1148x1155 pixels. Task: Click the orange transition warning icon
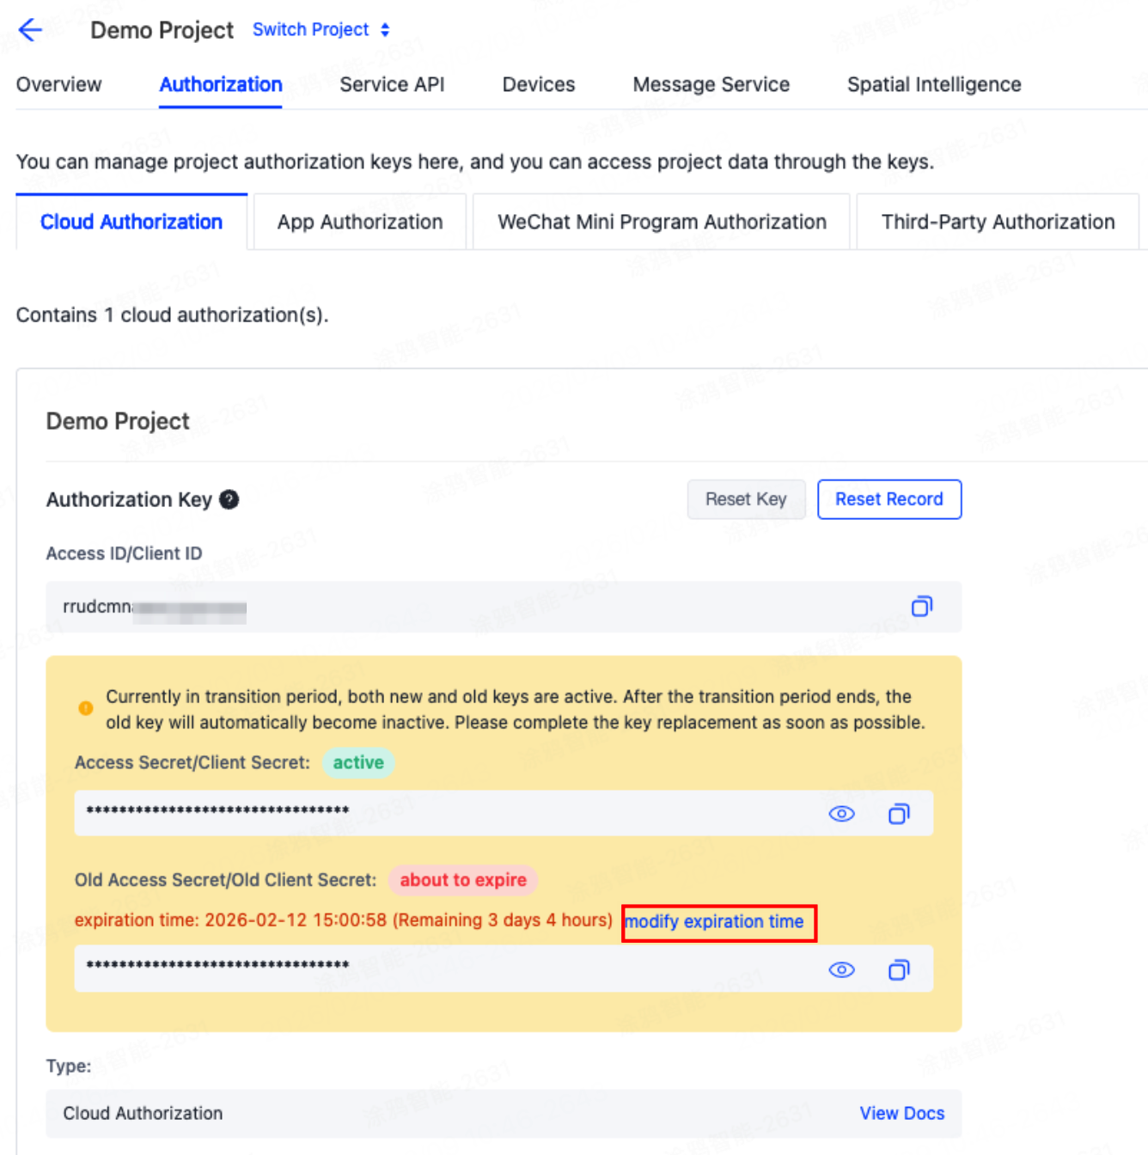pos(86,708)
